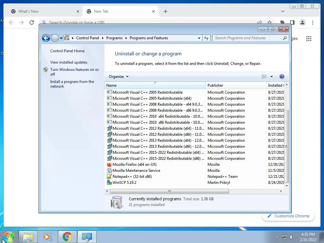Open Windows Explorer from the taskbar

point(28,237)
